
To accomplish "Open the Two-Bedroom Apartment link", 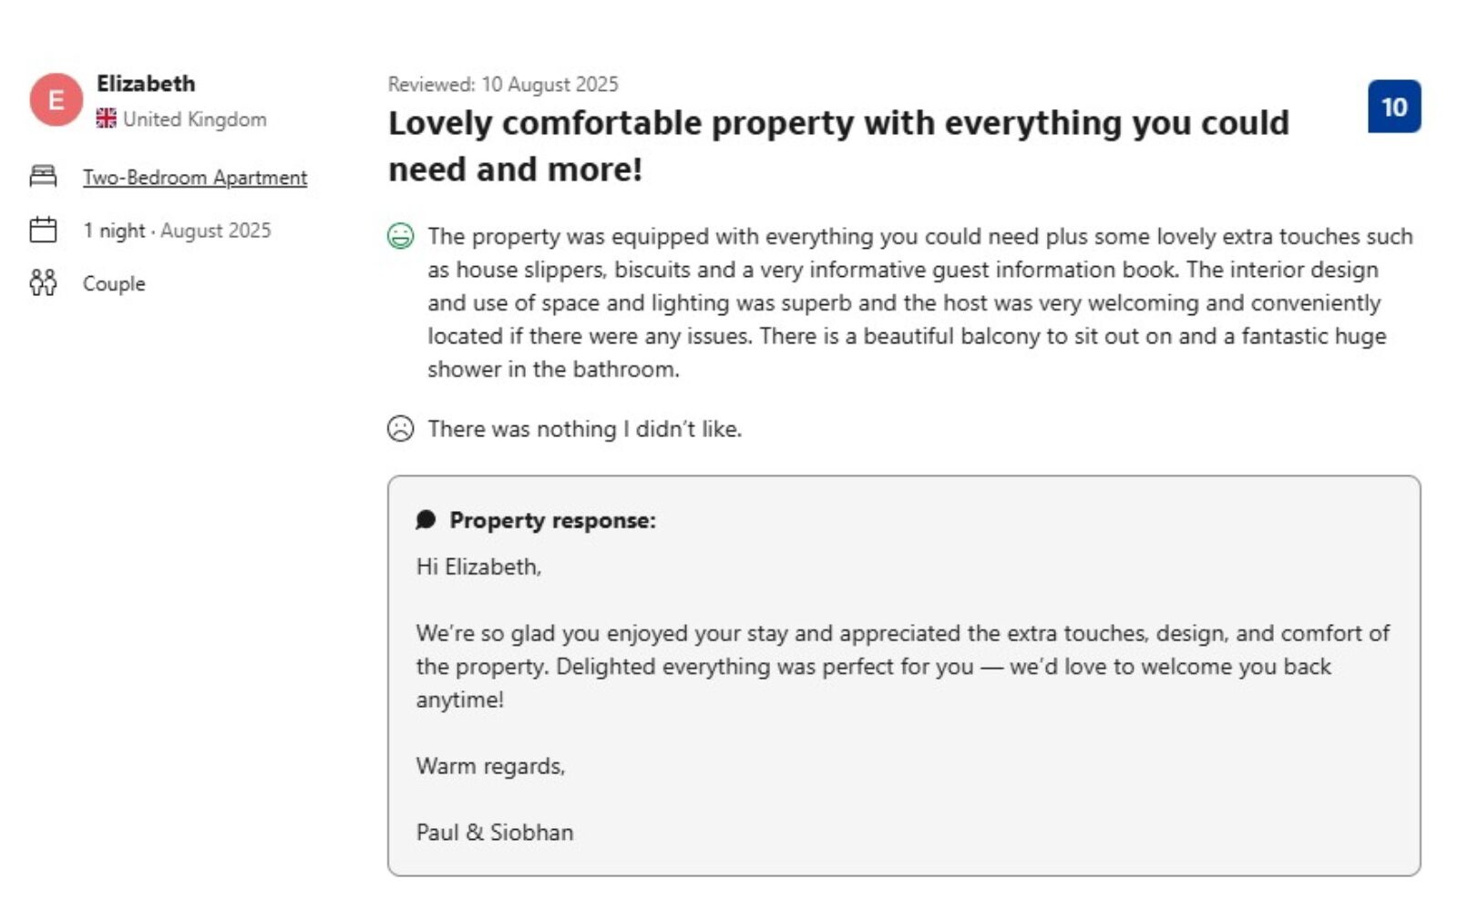I will click(195, 178).
